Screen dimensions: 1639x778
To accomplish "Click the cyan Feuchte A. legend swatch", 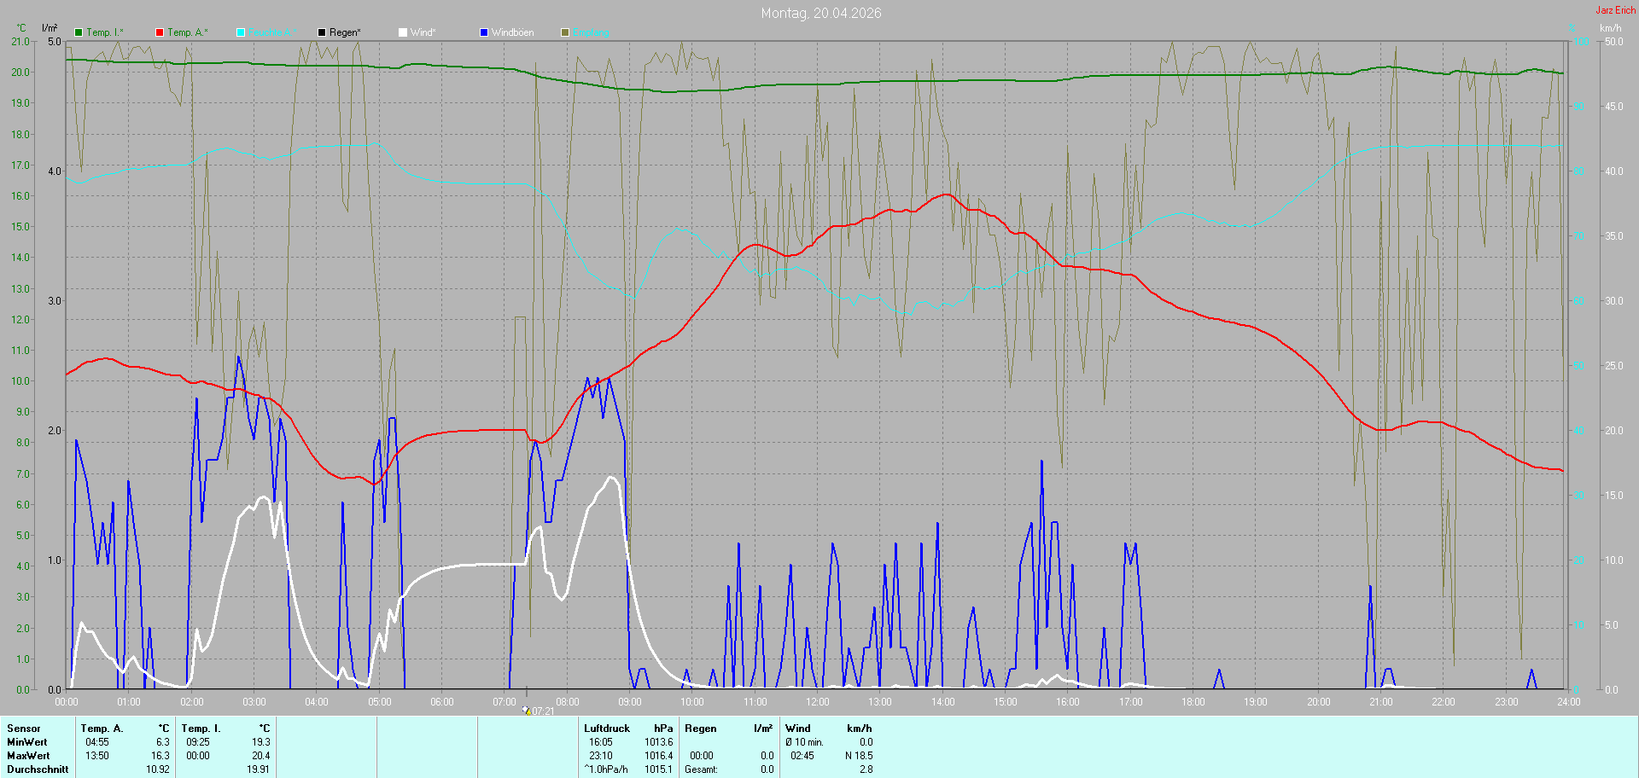I will pyautogui.click(x=241, y=32).
